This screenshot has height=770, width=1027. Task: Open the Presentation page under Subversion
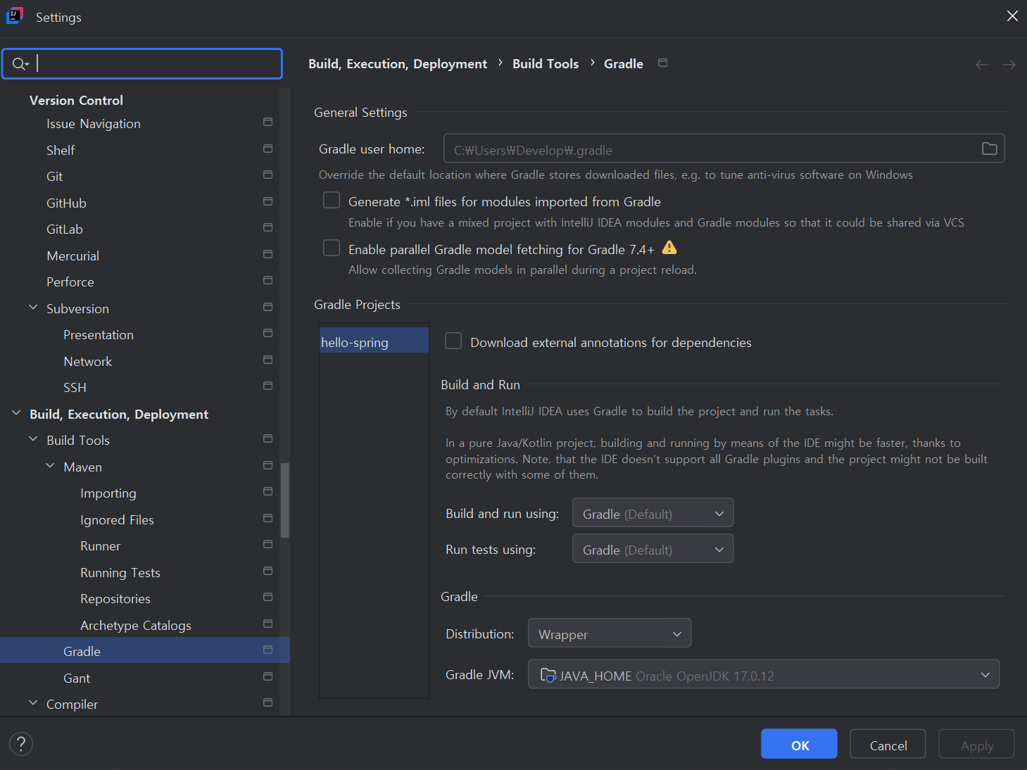point(99,334)
